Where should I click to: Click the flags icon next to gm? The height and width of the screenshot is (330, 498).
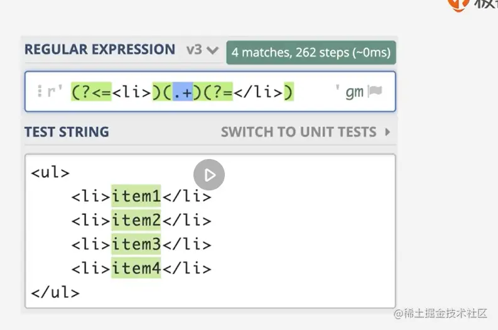375,92
